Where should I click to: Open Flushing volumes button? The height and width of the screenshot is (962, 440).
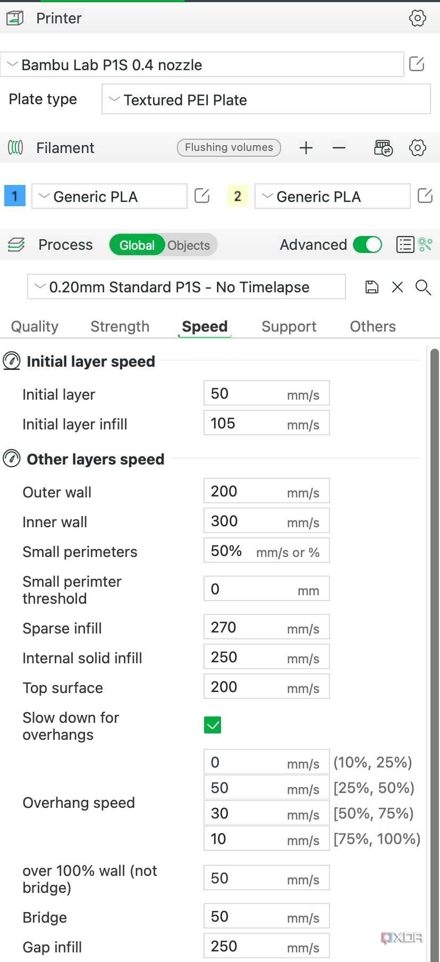(x=229, y=147)
